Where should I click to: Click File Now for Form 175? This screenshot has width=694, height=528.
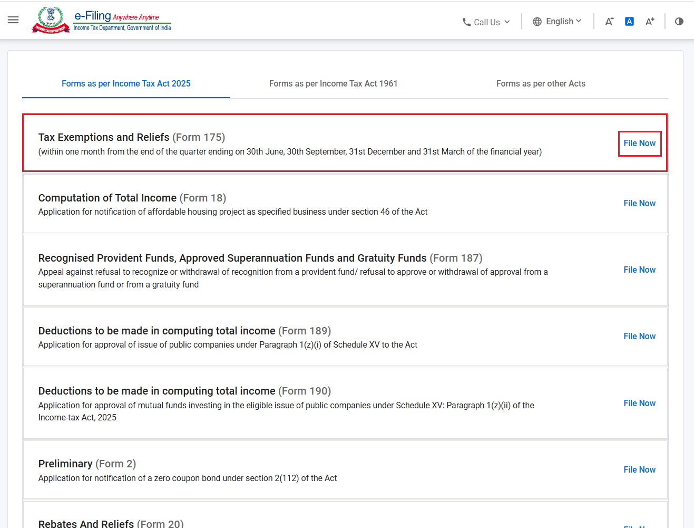[x=639, y=143]
